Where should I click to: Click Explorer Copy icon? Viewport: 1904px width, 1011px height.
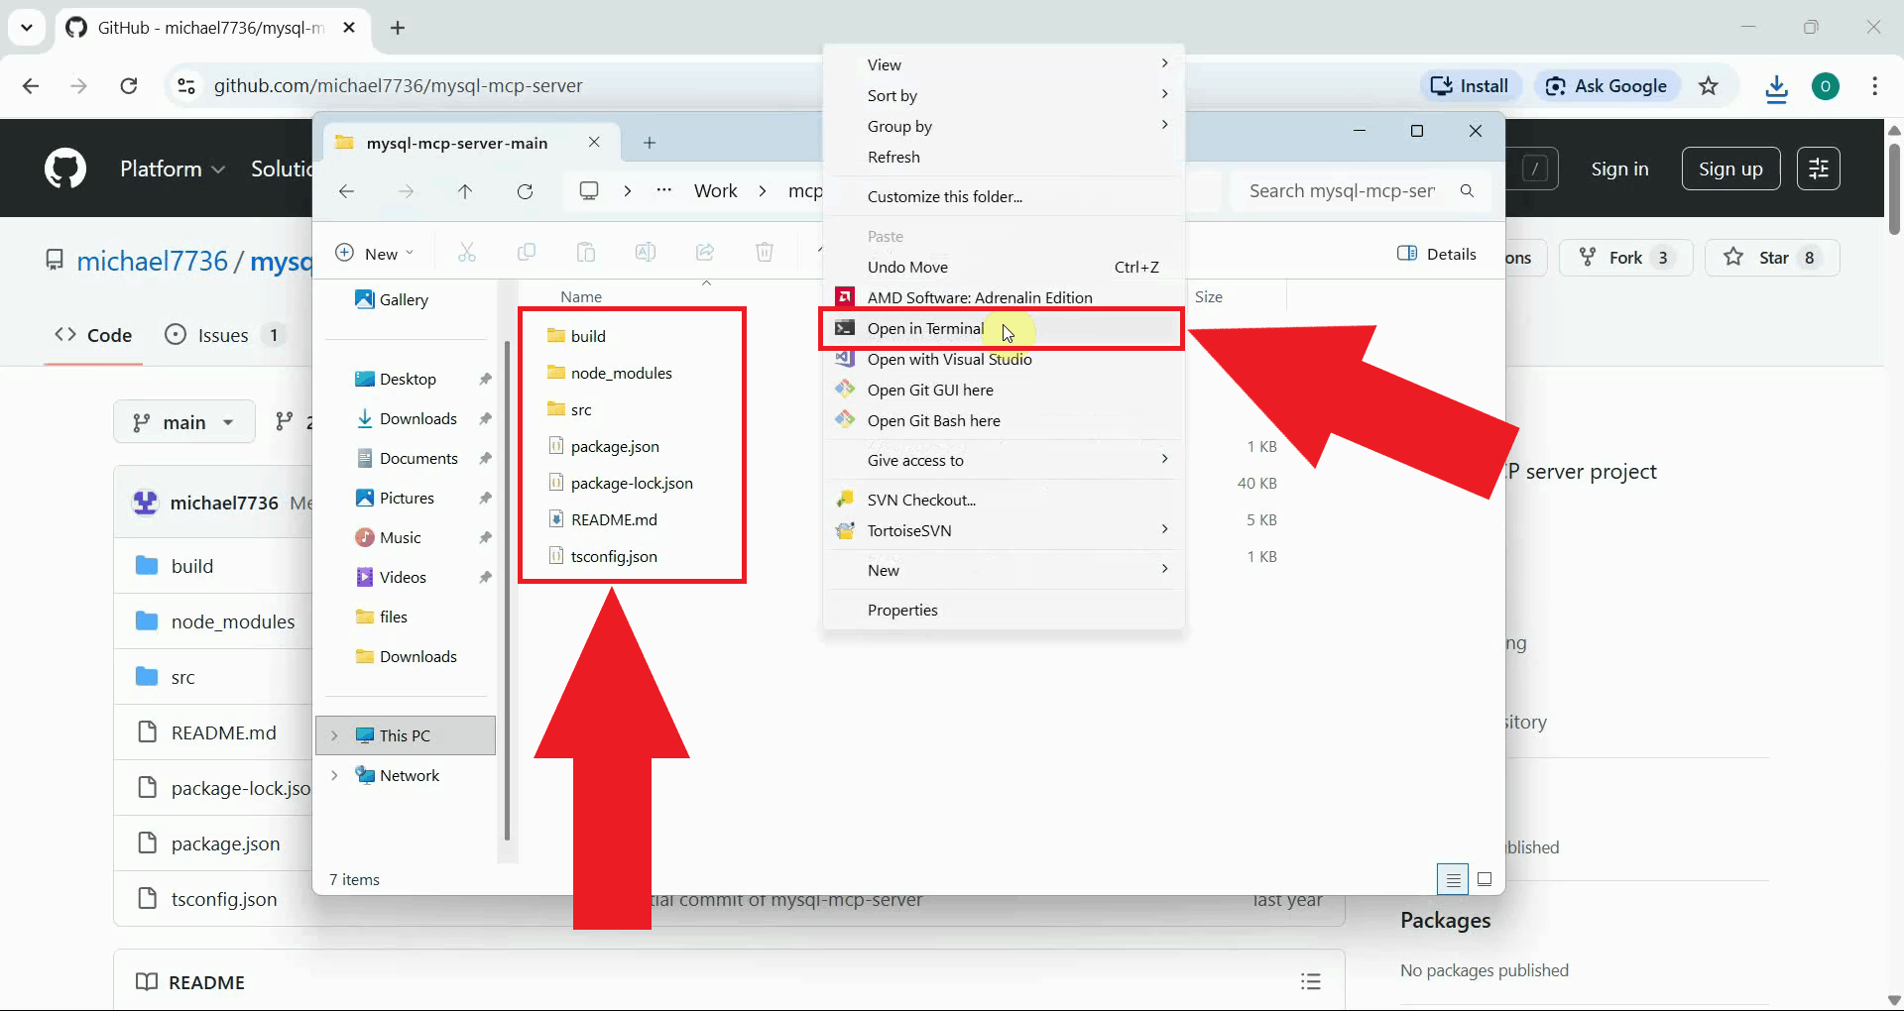(527, 253)
